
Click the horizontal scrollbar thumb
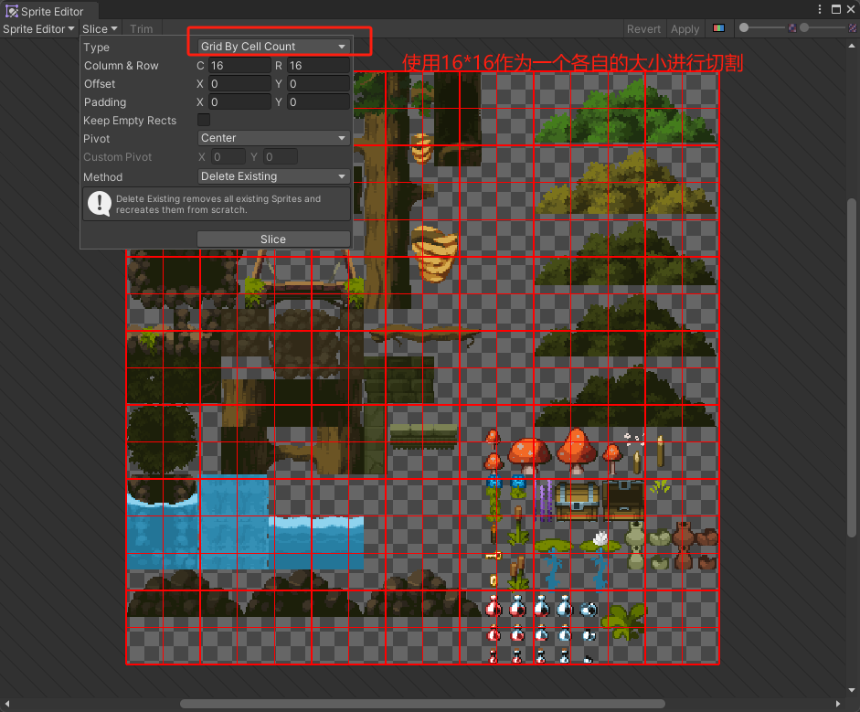coord(422,704)
